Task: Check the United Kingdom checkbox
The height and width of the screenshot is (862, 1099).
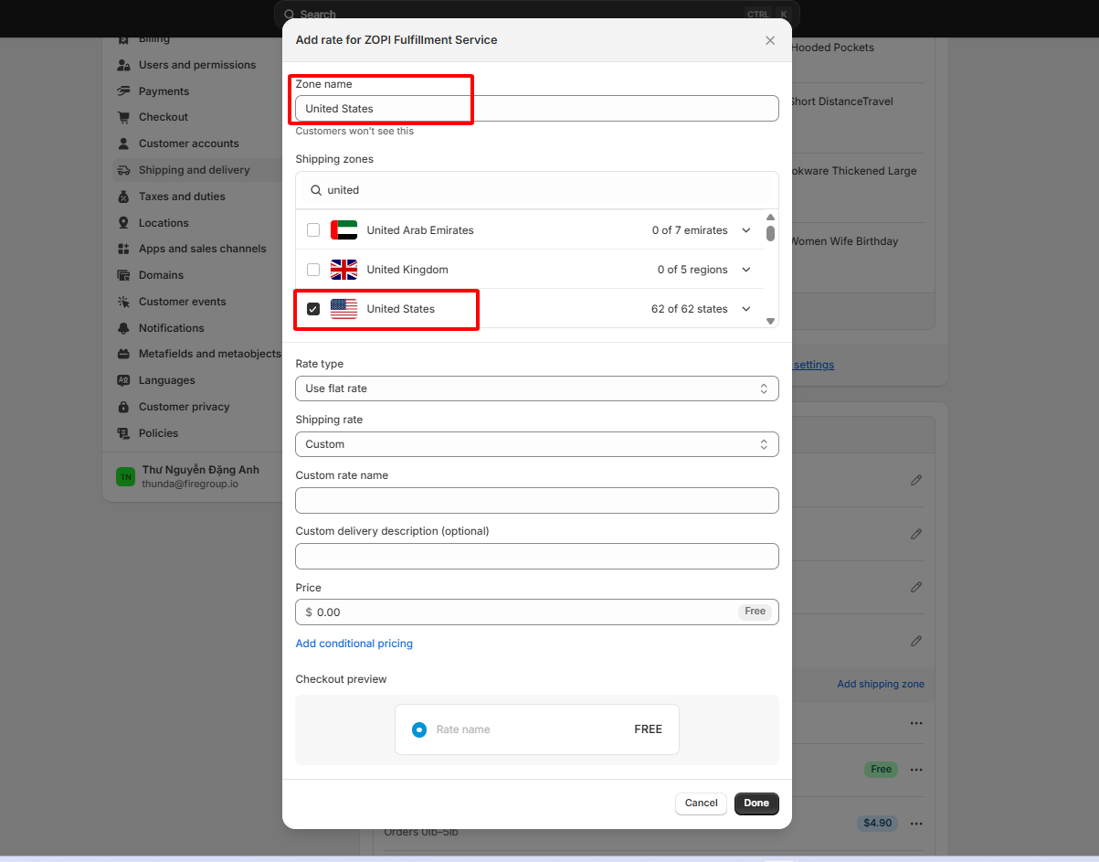Action: coord(313,270)
